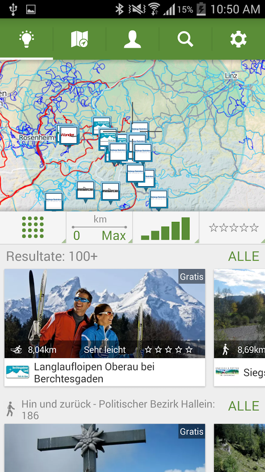Tap the Bluetooth status bar icon

pyautogui.click(x=119, y=9)
